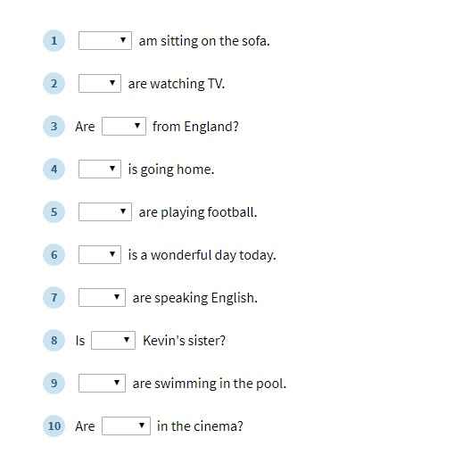Viewport: 454px width, 463px height.
Task: Open dropdown before "am sitting on the sofa"
Action: coord(105,40)
